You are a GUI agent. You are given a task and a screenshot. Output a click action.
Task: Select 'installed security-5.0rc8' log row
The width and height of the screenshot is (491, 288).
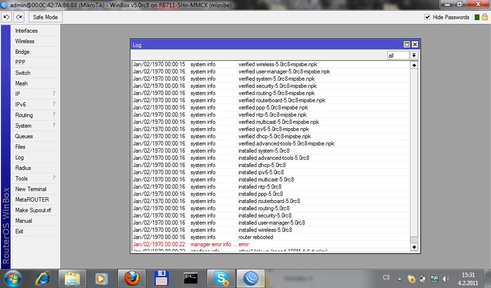[271, 216]
